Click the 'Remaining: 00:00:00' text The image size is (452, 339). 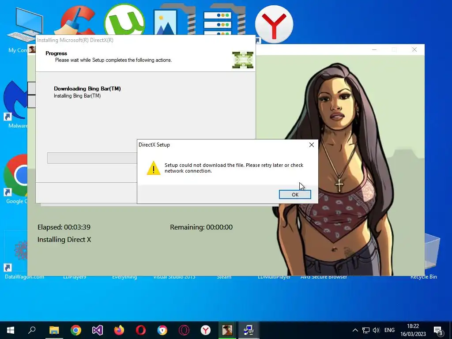[x=201, y=227]
